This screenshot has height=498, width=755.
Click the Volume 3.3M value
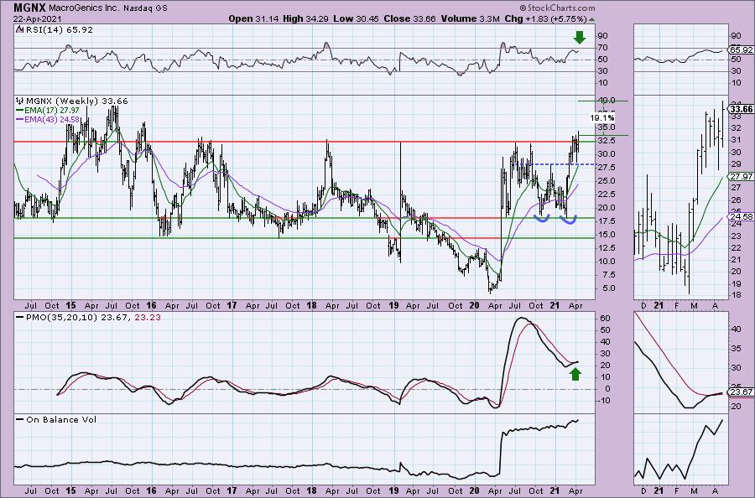[x=470, y=18]
